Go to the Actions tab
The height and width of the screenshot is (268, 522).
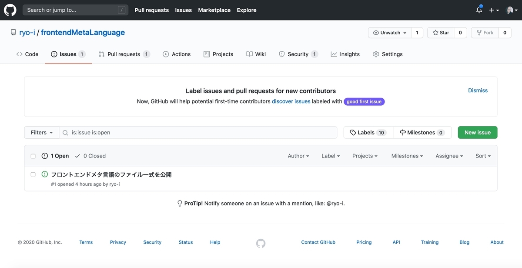tap(177, 54)
